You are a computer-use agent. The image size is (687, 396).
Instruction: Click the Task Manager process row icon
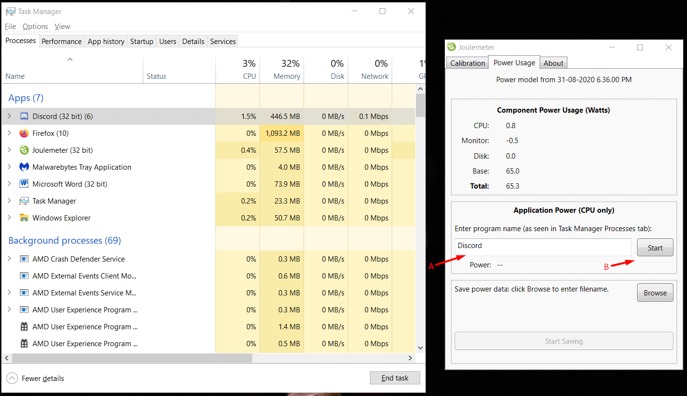click(x=24, y=201)
